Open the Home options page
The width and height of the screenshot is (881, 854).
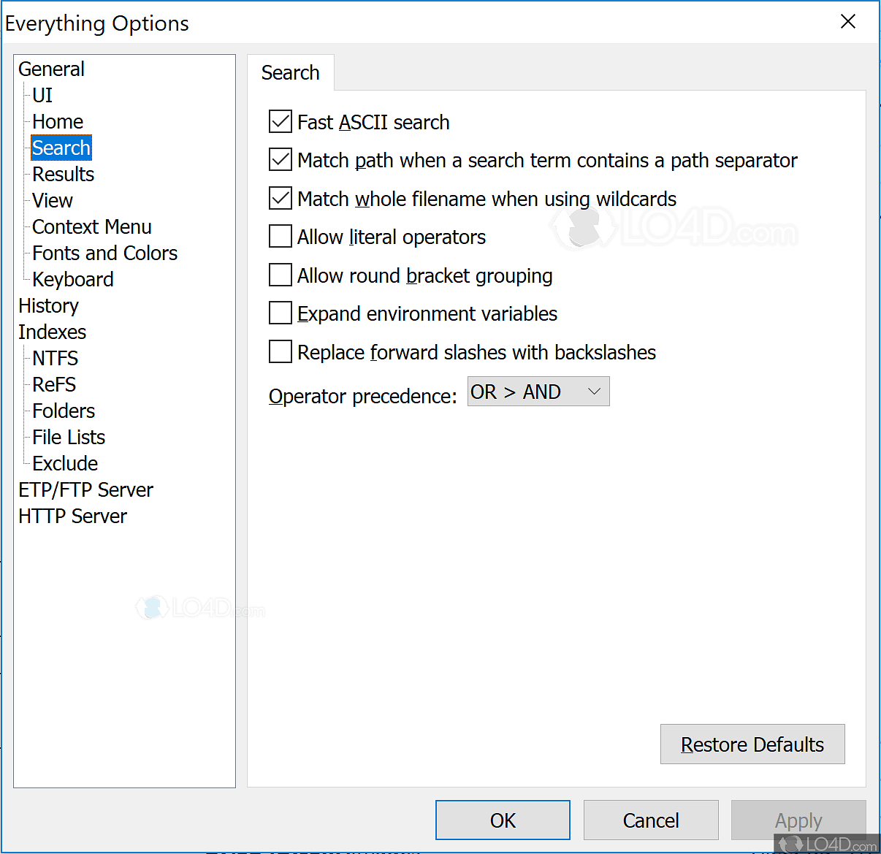pos(58,121)
